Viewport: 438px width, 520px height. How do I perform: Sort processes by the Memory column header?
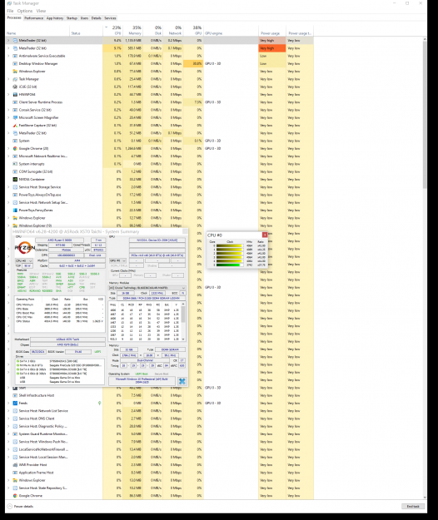tap(132, 30)
